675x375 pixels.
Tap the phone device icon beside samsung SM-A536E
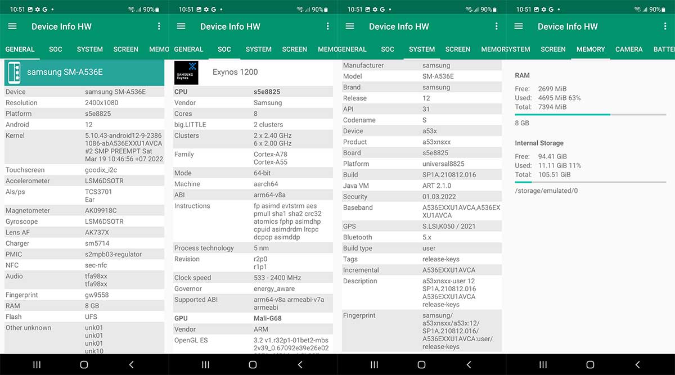(x=14, y=73)
